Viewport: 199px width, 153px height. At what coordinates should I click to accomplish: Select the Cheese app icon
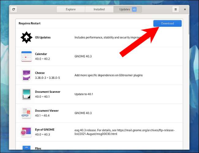point(26,75)
